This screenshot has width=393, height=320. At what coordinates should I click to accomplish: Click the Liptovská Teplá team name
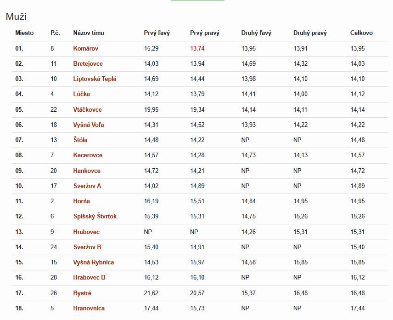pyautogui.click(x=95, y=79)
